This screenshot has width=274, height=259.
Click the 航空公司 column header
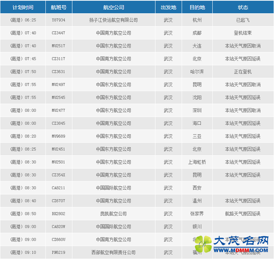(x=113, y=7)
